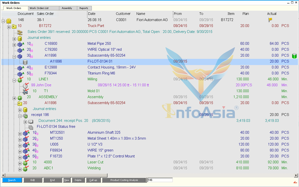Image resolution: width=299 pixels, height=187 pixels.
Task: Select customer name Fiori Automation AG
Action: pos(152,20)
